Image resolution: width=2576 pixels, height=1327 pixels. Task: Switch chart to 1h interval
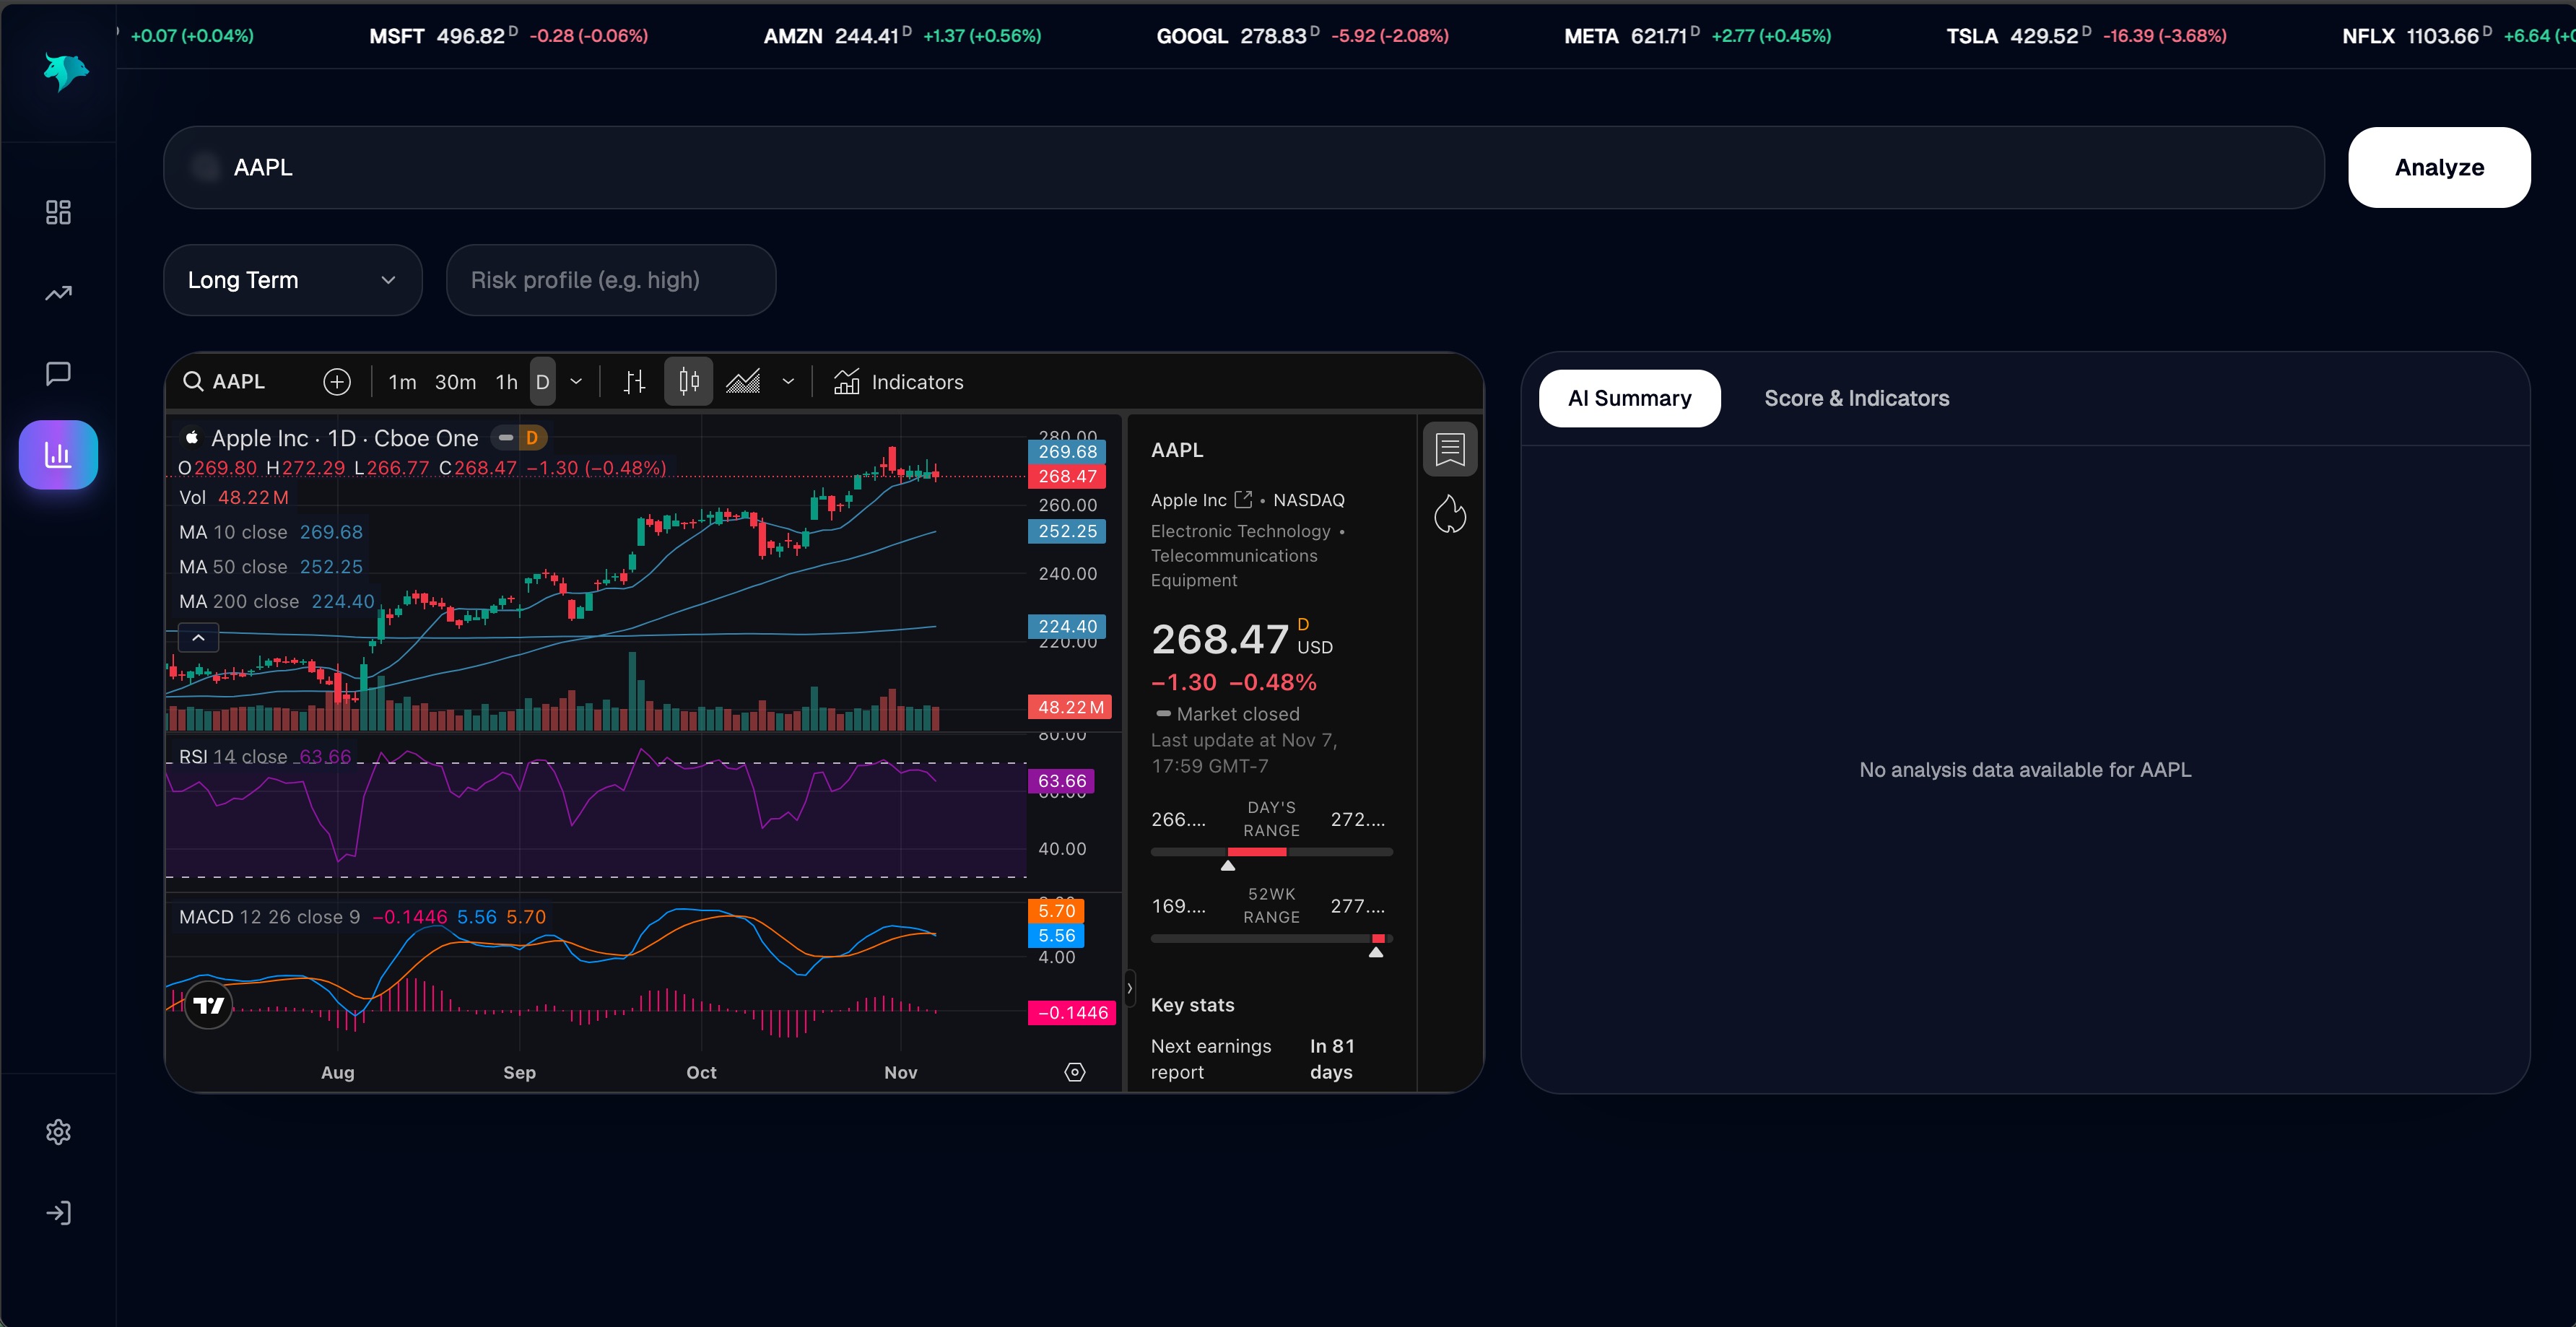[x=507, y=382]
